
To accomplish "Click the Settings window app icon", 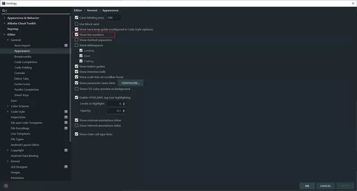I will (x=4, y=4).
